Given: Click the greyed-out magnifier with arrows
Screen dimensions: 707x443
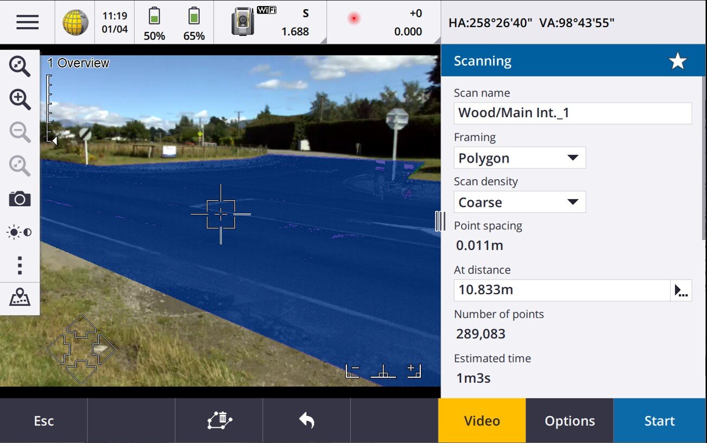Looking at the screenshot, I should click(x=20, y=166).
